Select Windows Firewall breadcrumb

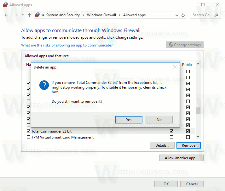(101, 15)
